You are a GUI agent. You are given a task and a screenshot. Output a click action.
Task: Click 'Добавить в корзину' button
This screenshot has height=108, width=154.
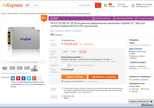(103, 77)
